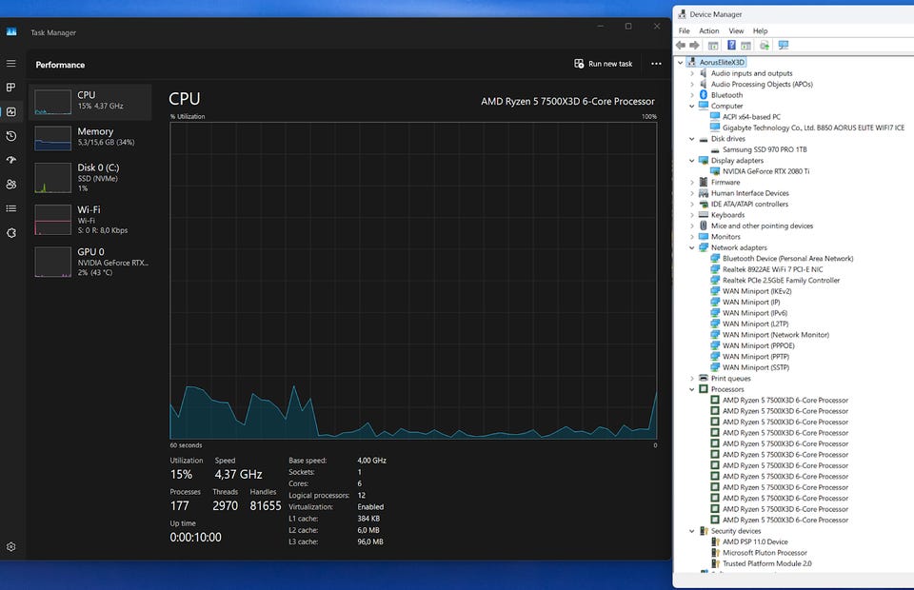This screenshot has width=914, height=590.
Task: Toggle Show/Hide Console Tree in Device Manager
Action: click(x=713, y=46)
